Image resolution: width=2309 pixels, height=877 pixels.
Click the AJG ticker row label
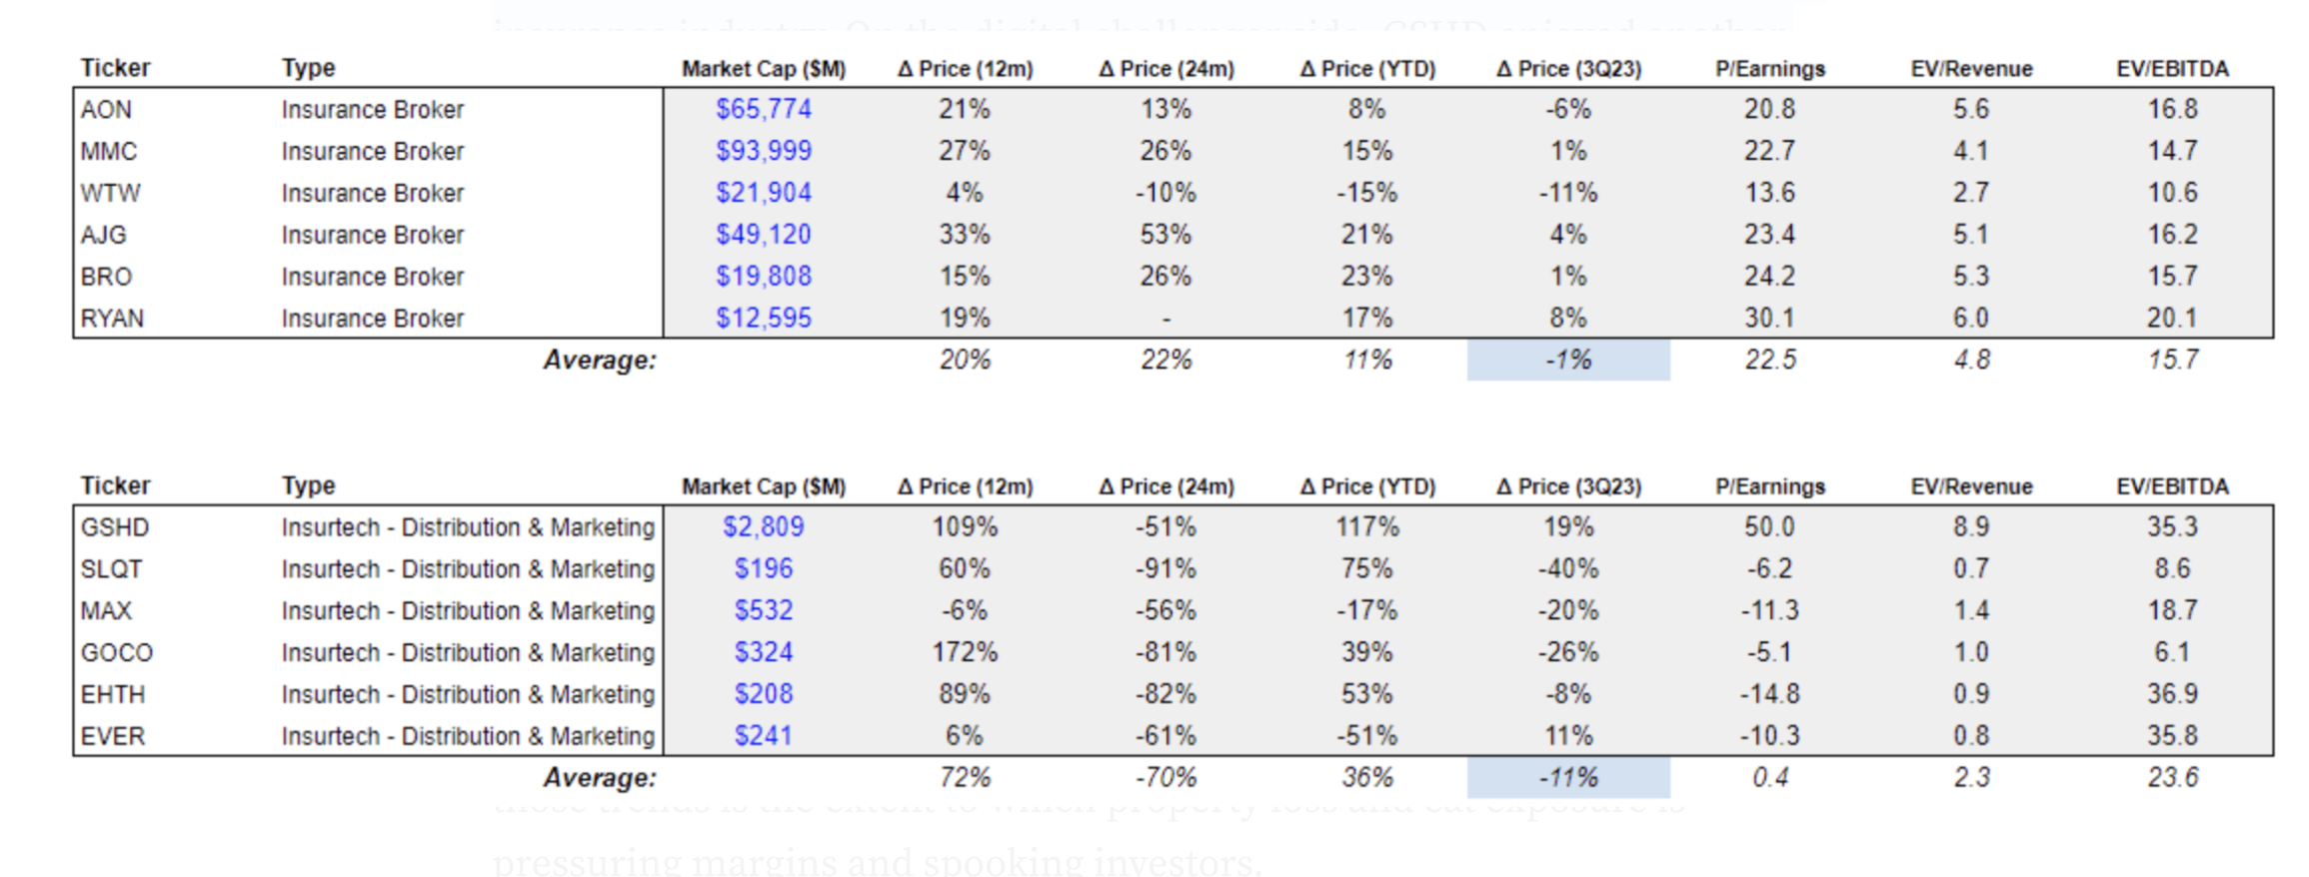click(104, 235)
